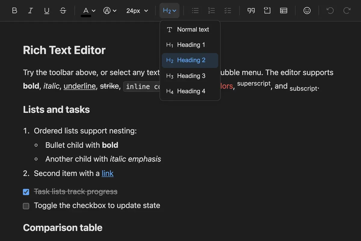Image resolution: width=361 pixels, height=241 pixels.
Task: Toggle bold formatting in toolbar
Action: pos(14,11)
